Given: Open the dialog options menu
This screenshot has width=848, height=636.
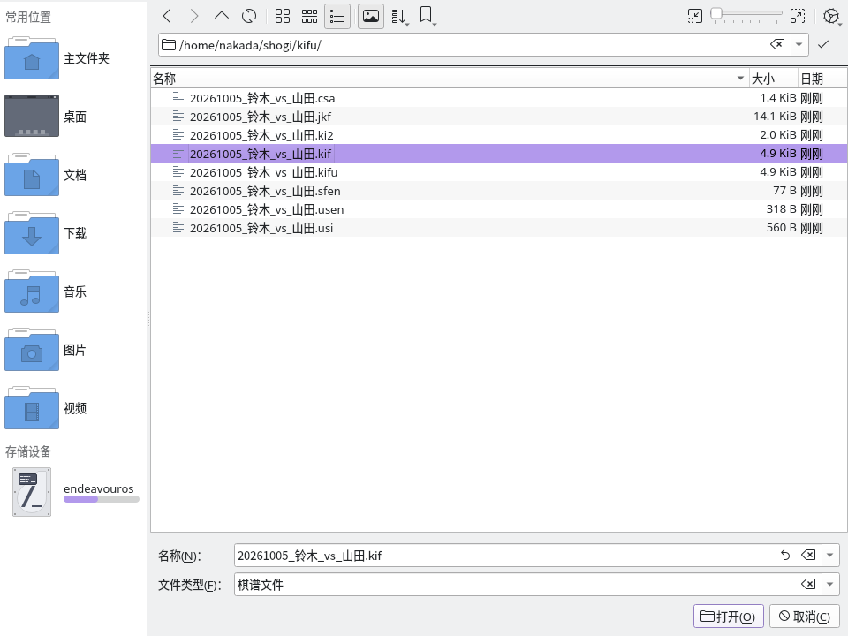Looking at the screenshot, I should click(832, 16).
